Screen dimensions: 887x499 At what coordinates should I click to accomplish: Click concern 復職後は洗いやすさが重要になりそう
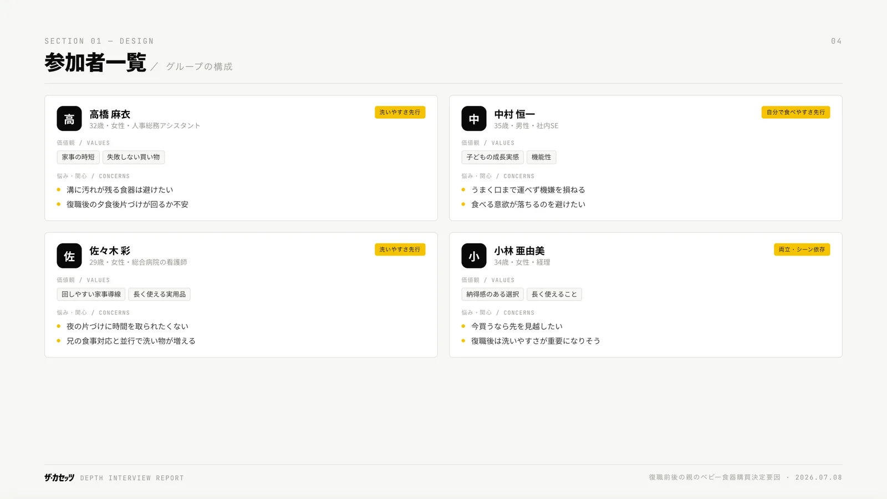(x=536, y=341)
